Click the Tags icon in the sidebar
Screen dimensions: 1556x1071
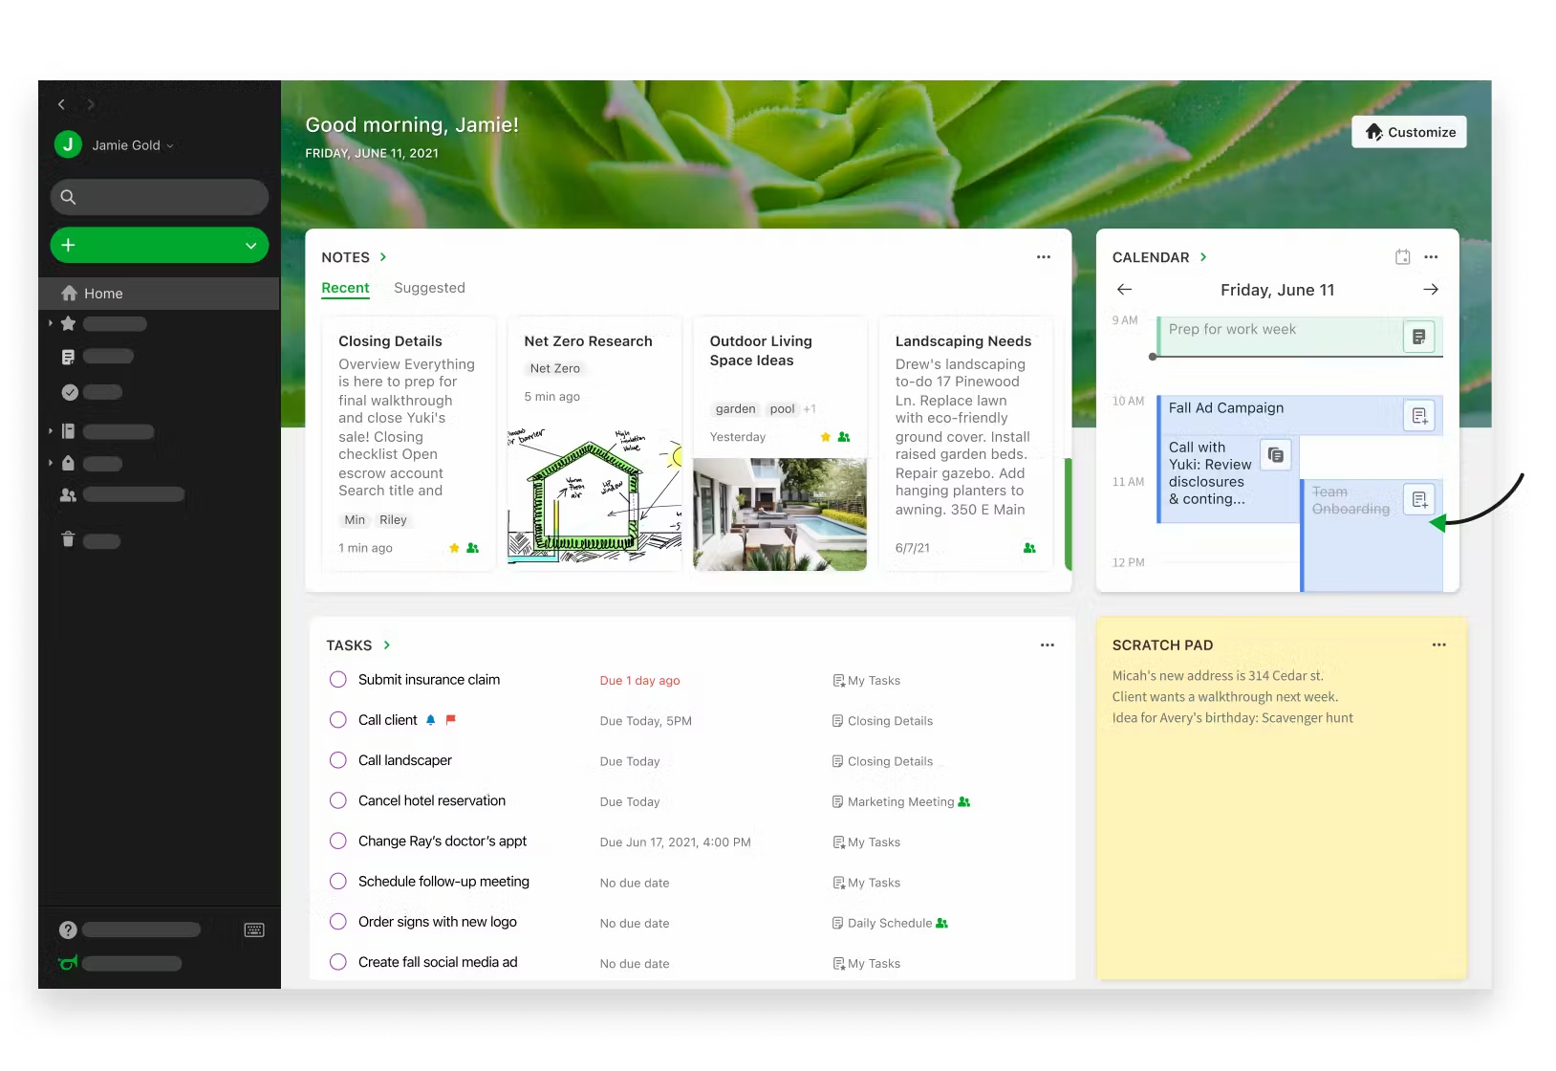[68, 462]
